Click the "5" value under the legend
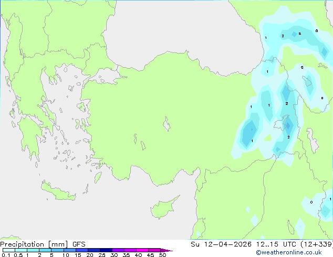Screen dimensions: 333x257 pyautogui.click(x=51, y=255)
